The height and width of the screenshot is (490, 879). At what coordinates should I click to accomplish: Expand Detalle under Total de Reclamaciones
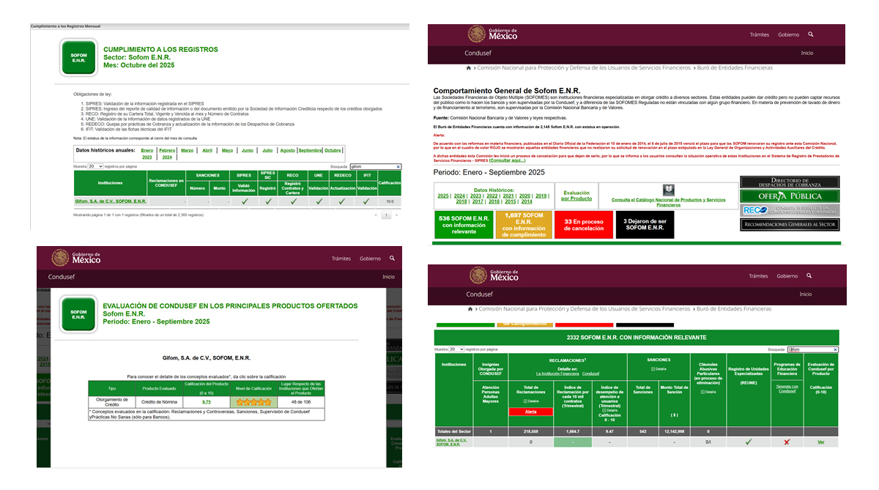point(530,401)
